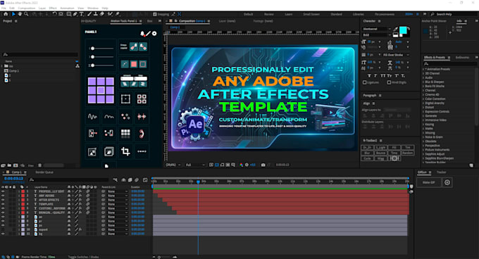Click the four-dots icon in Motion Tools
The height and width of the screenshot is (259, 479).
(x=125, y=117)
